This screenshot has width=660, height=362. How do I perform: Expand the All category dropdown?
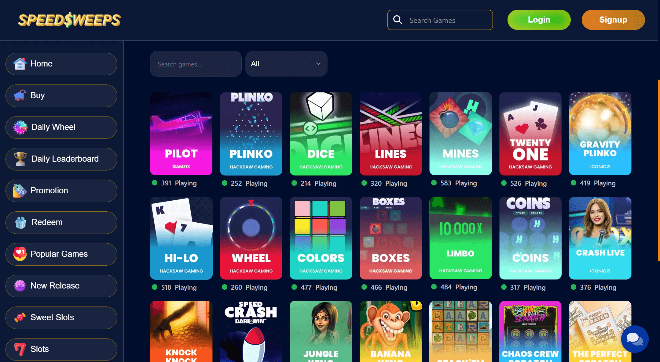[x=286, y=64]
